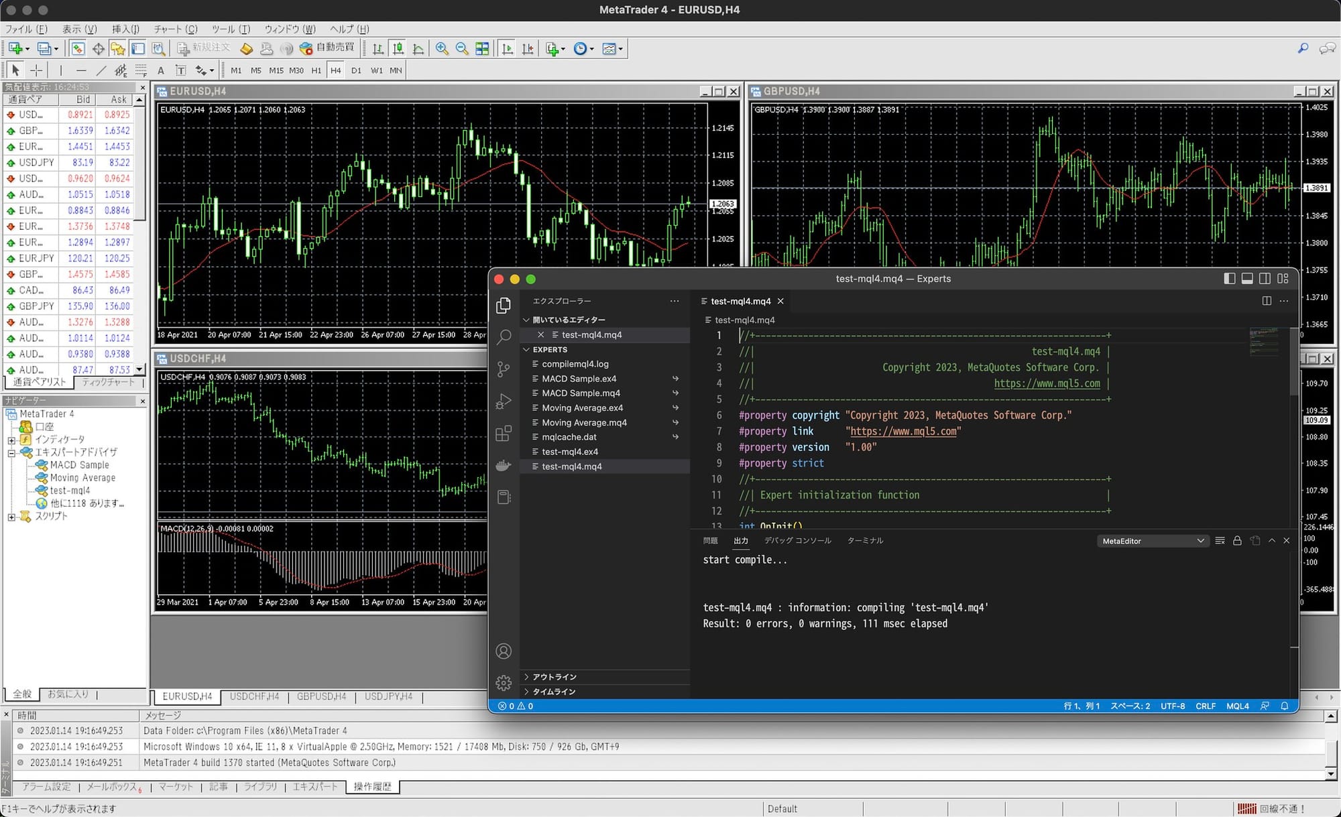
Task: Open the templates dropdown icon
Action: (x=612, y=48)
